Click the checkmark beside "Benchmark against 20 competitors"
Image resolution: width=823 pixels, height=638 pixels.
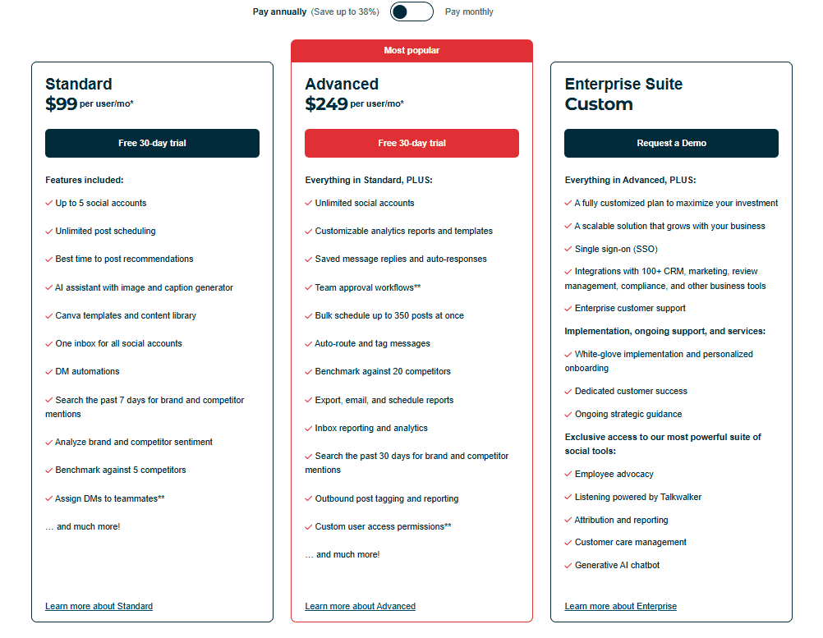pyautogui.click(x=310, y=371)
